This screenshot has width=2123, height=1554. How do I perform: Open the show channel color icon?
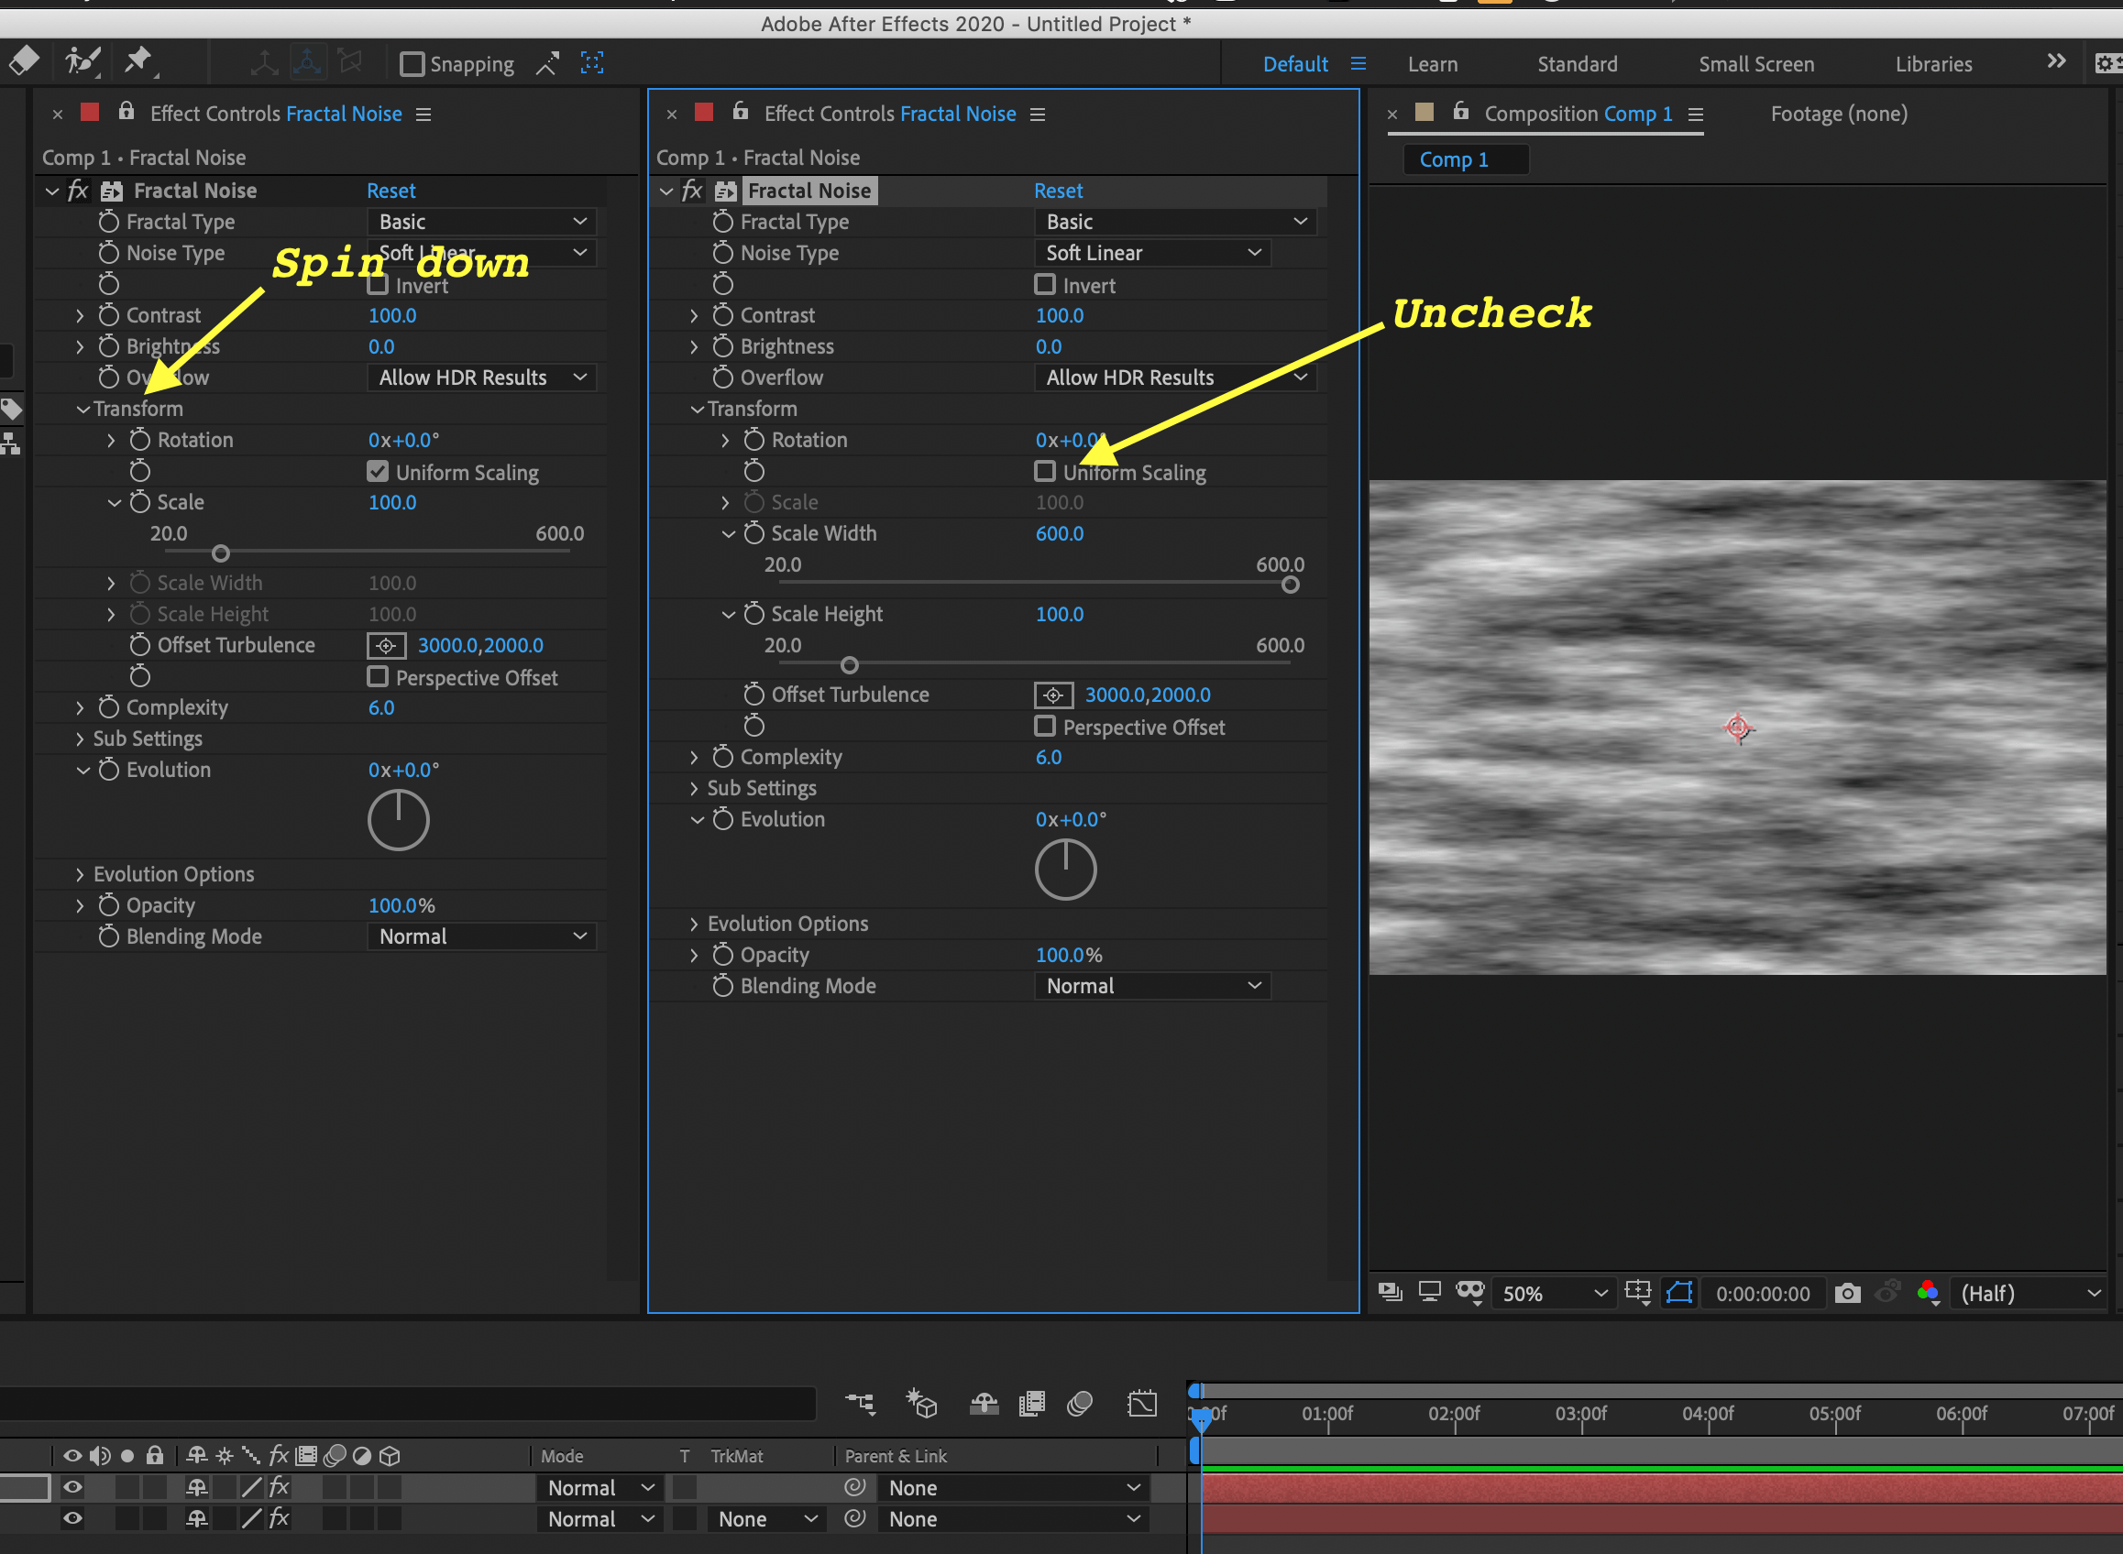coord(1927,1293)
